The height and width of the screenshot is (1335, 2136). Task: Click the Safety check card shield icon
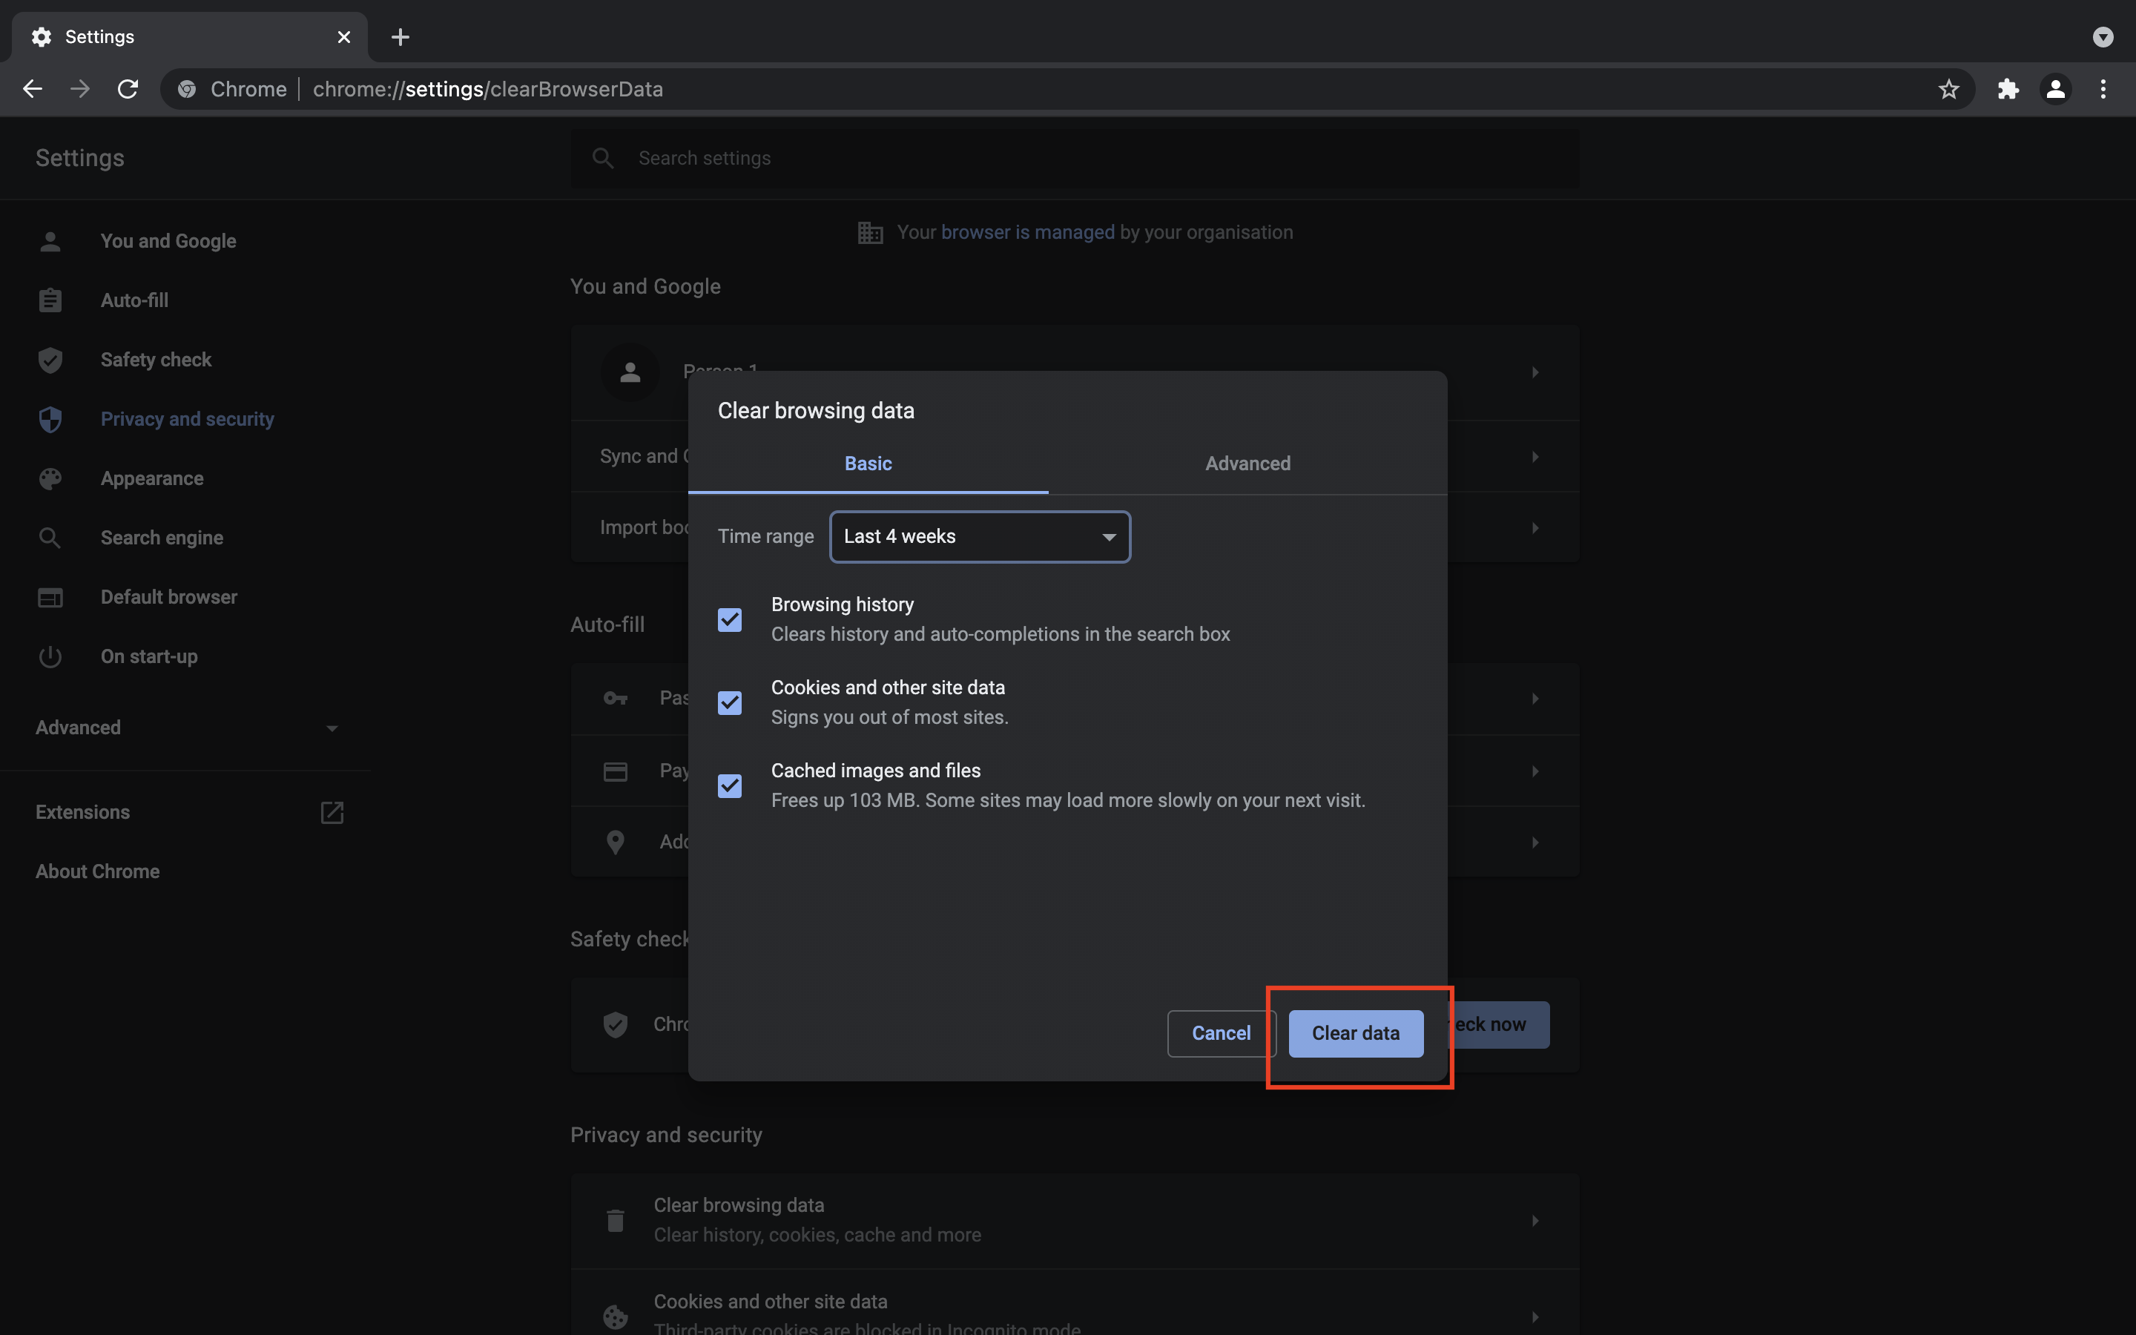click(615, 1025)
